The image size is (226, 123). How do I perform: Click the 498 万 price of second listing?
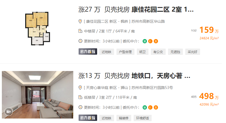209,96
